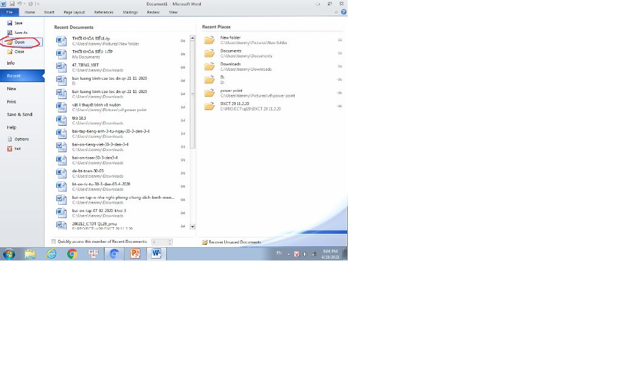Open bai-on-toan-30-3-den3-4 document
The width and height of the screenshot is (619, 380).
pyautogui.click(x=121, y=160)
